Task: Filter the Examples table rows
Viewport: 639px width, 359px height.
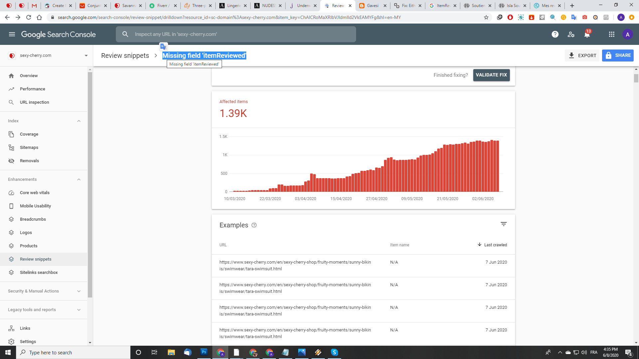Action: (x=504, y=224)
